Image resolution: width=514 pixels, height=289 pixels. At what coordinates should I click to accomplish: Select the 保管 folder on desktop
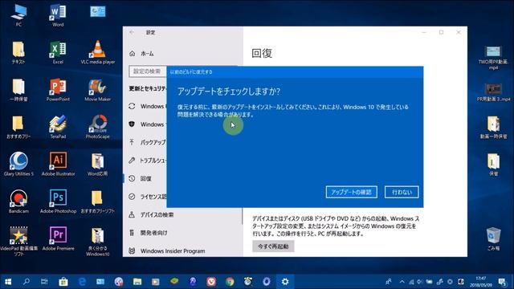493,165
